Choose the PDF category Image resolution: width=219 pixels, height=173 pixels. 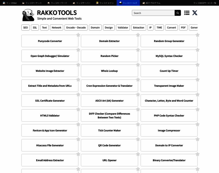point(183,27)
